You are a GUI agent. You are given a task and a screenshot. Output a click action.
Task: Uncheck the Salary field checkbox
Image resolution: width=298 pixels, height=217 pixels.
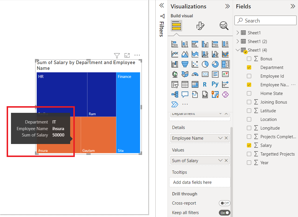249,145
